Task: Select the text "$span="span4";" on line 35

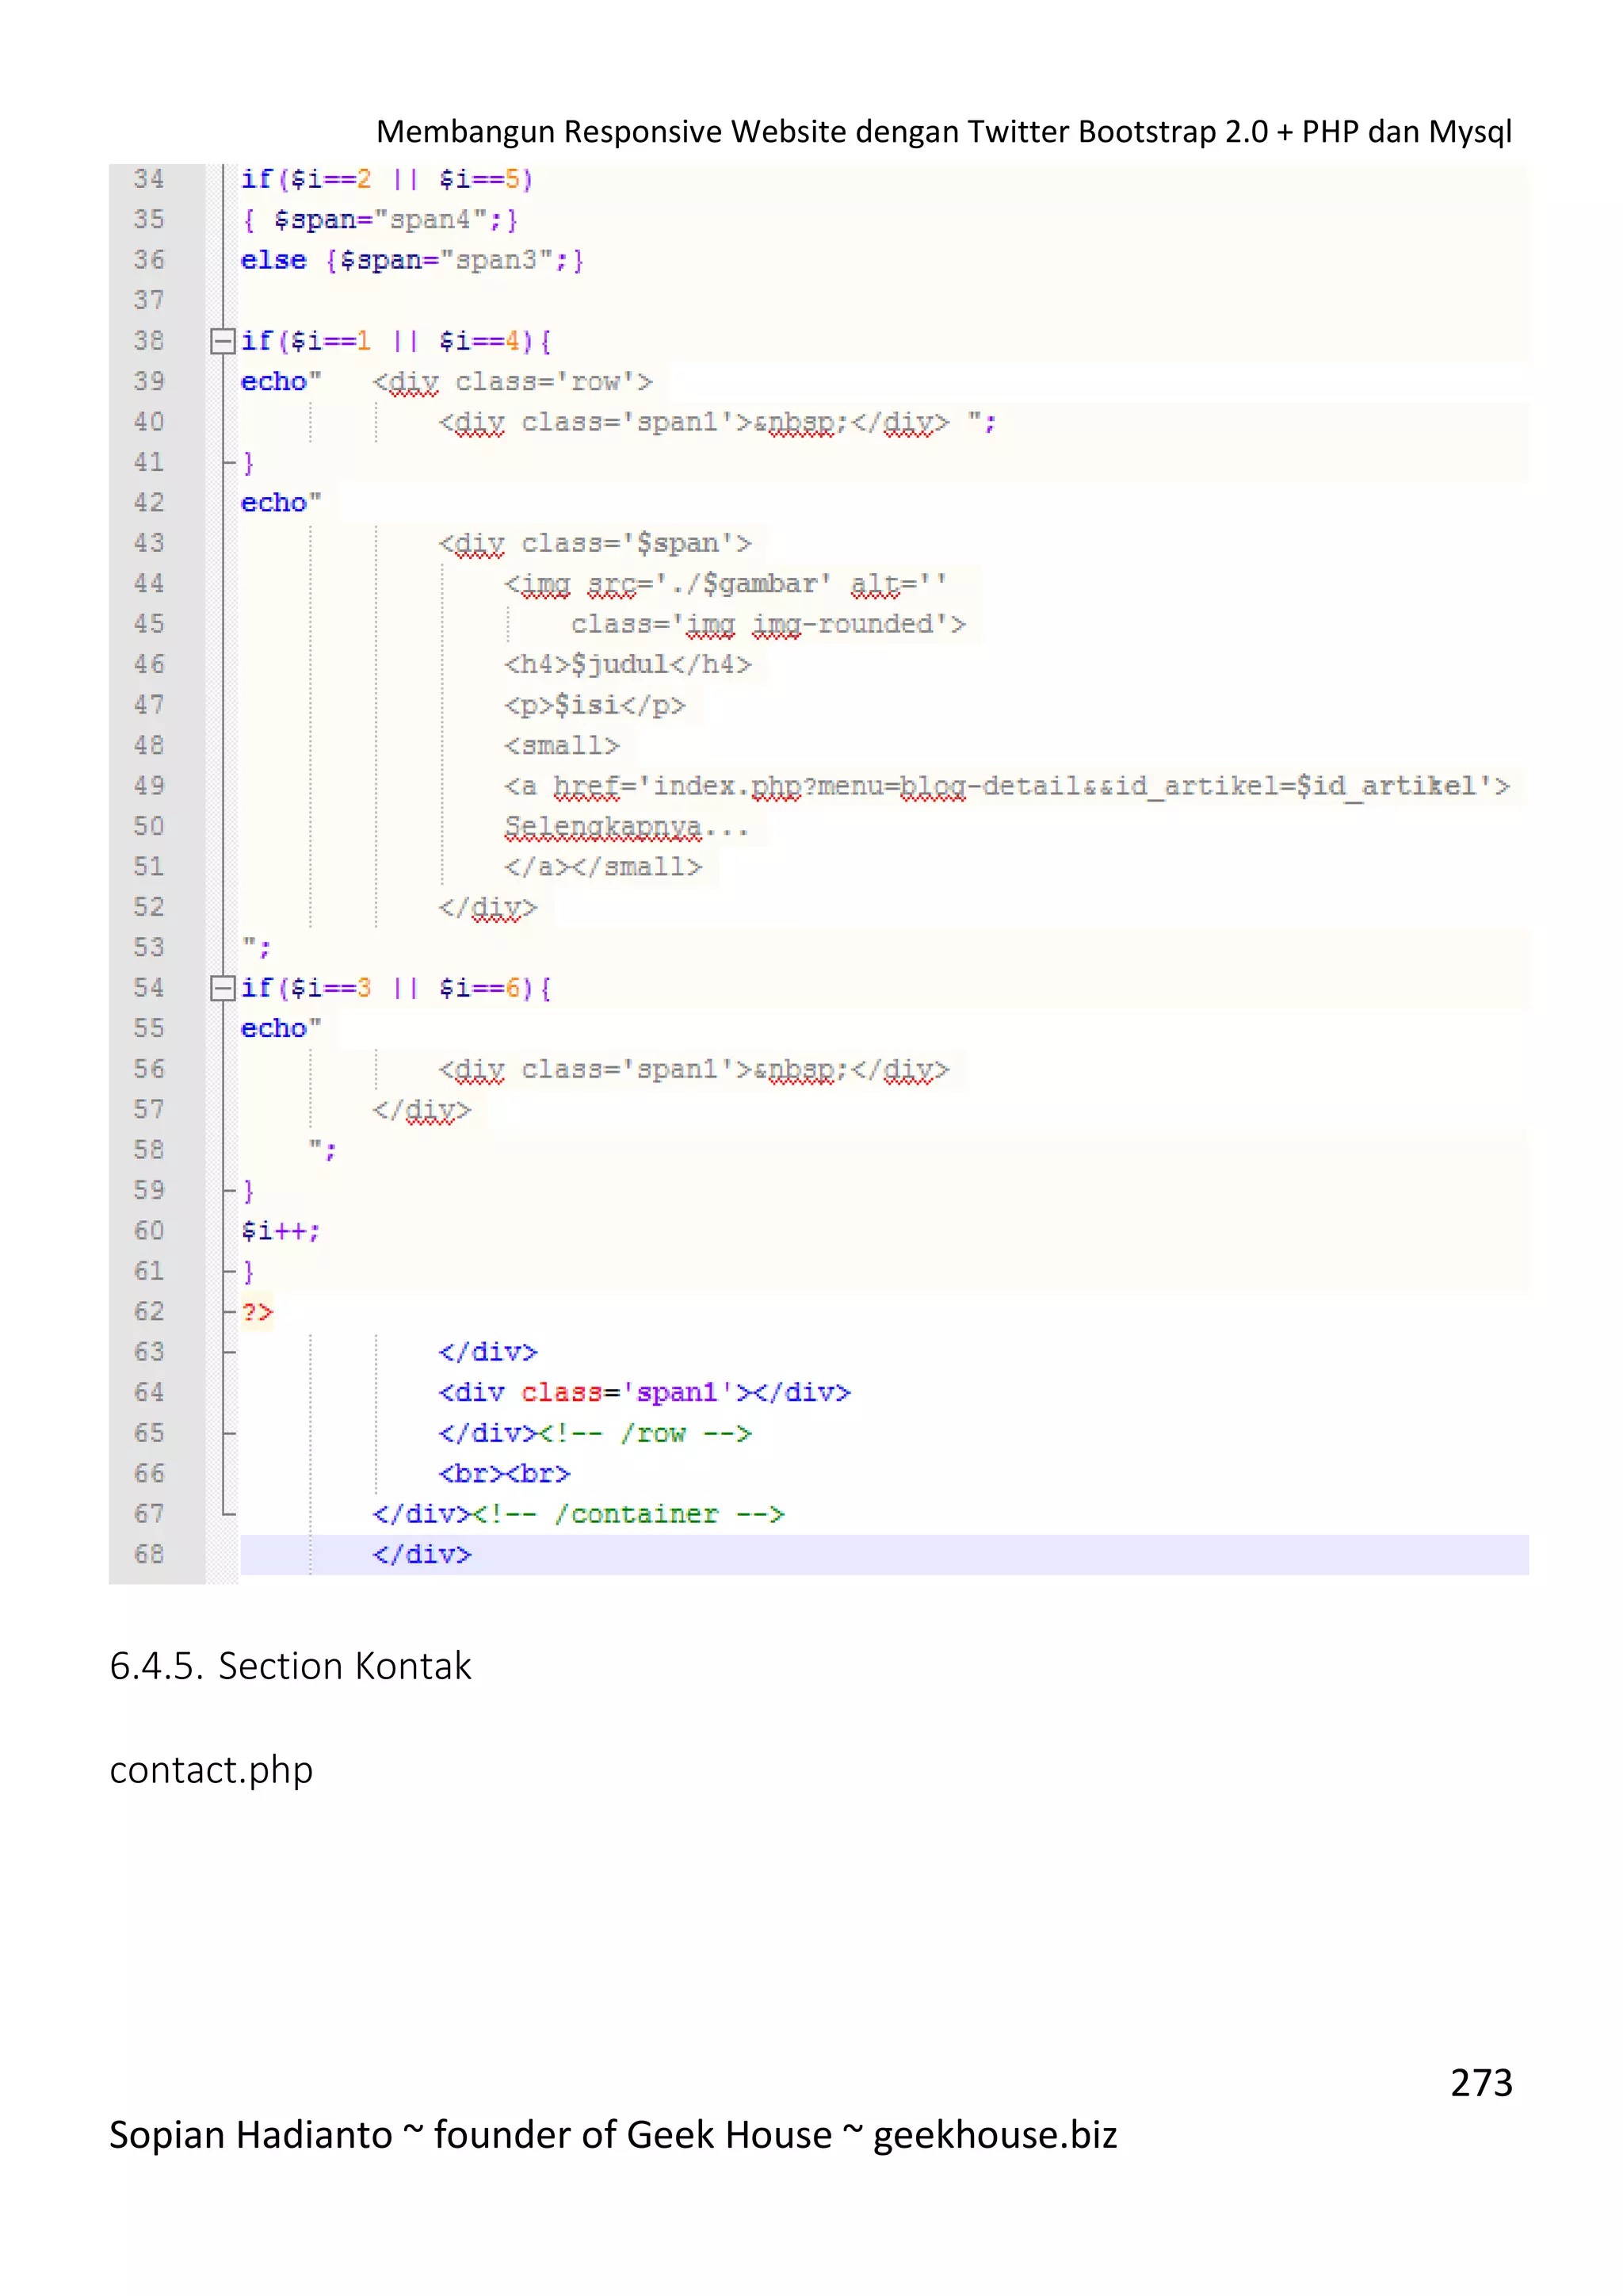Action: (388, 220)
